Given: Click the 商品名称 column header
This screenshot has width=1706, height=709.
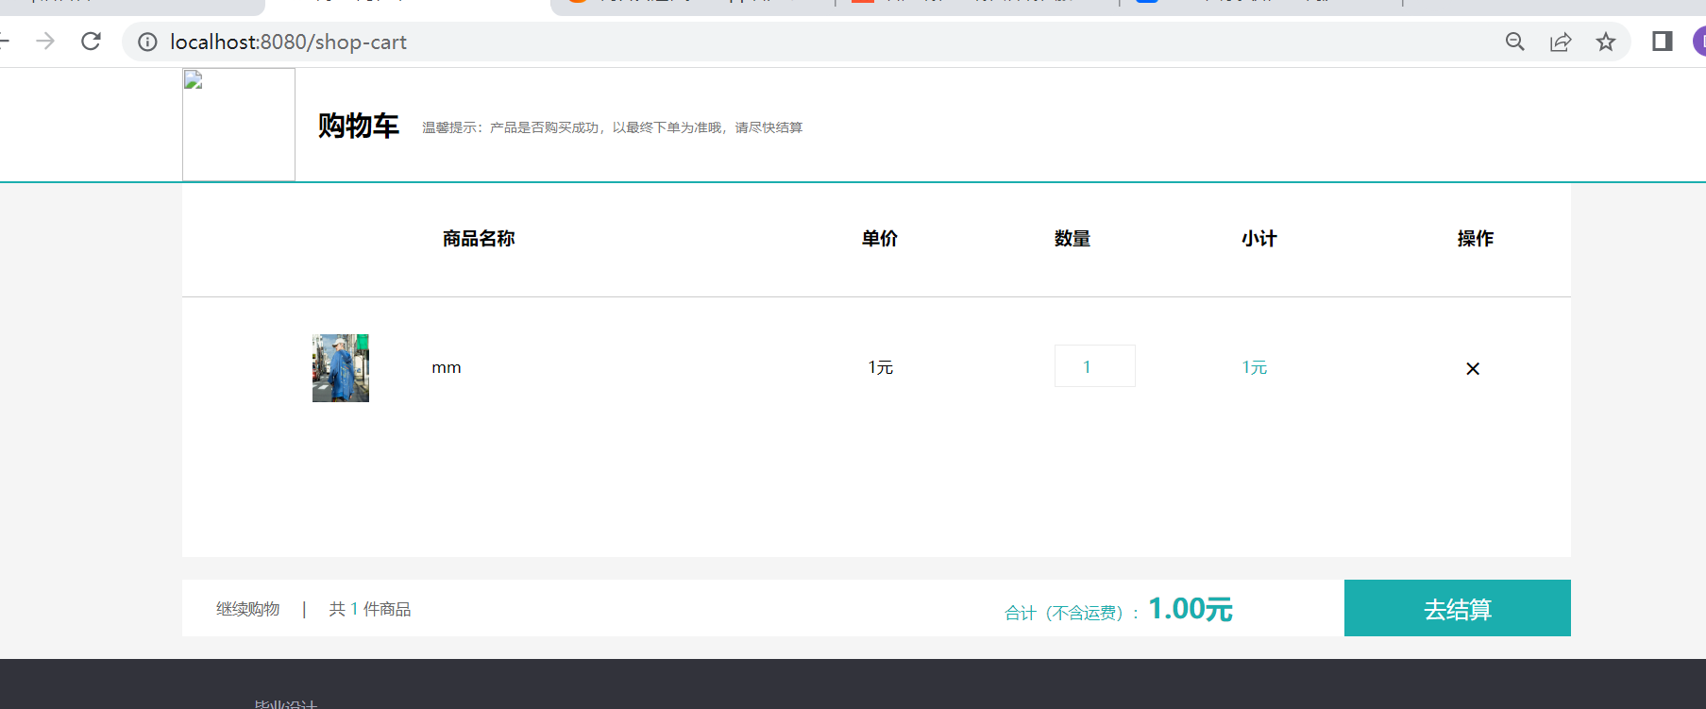Looking at the screenshot, I should coord(479,239).
